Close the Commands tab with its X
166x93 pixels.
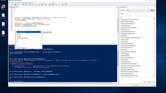pyautogui.click(x=126, y=7)
